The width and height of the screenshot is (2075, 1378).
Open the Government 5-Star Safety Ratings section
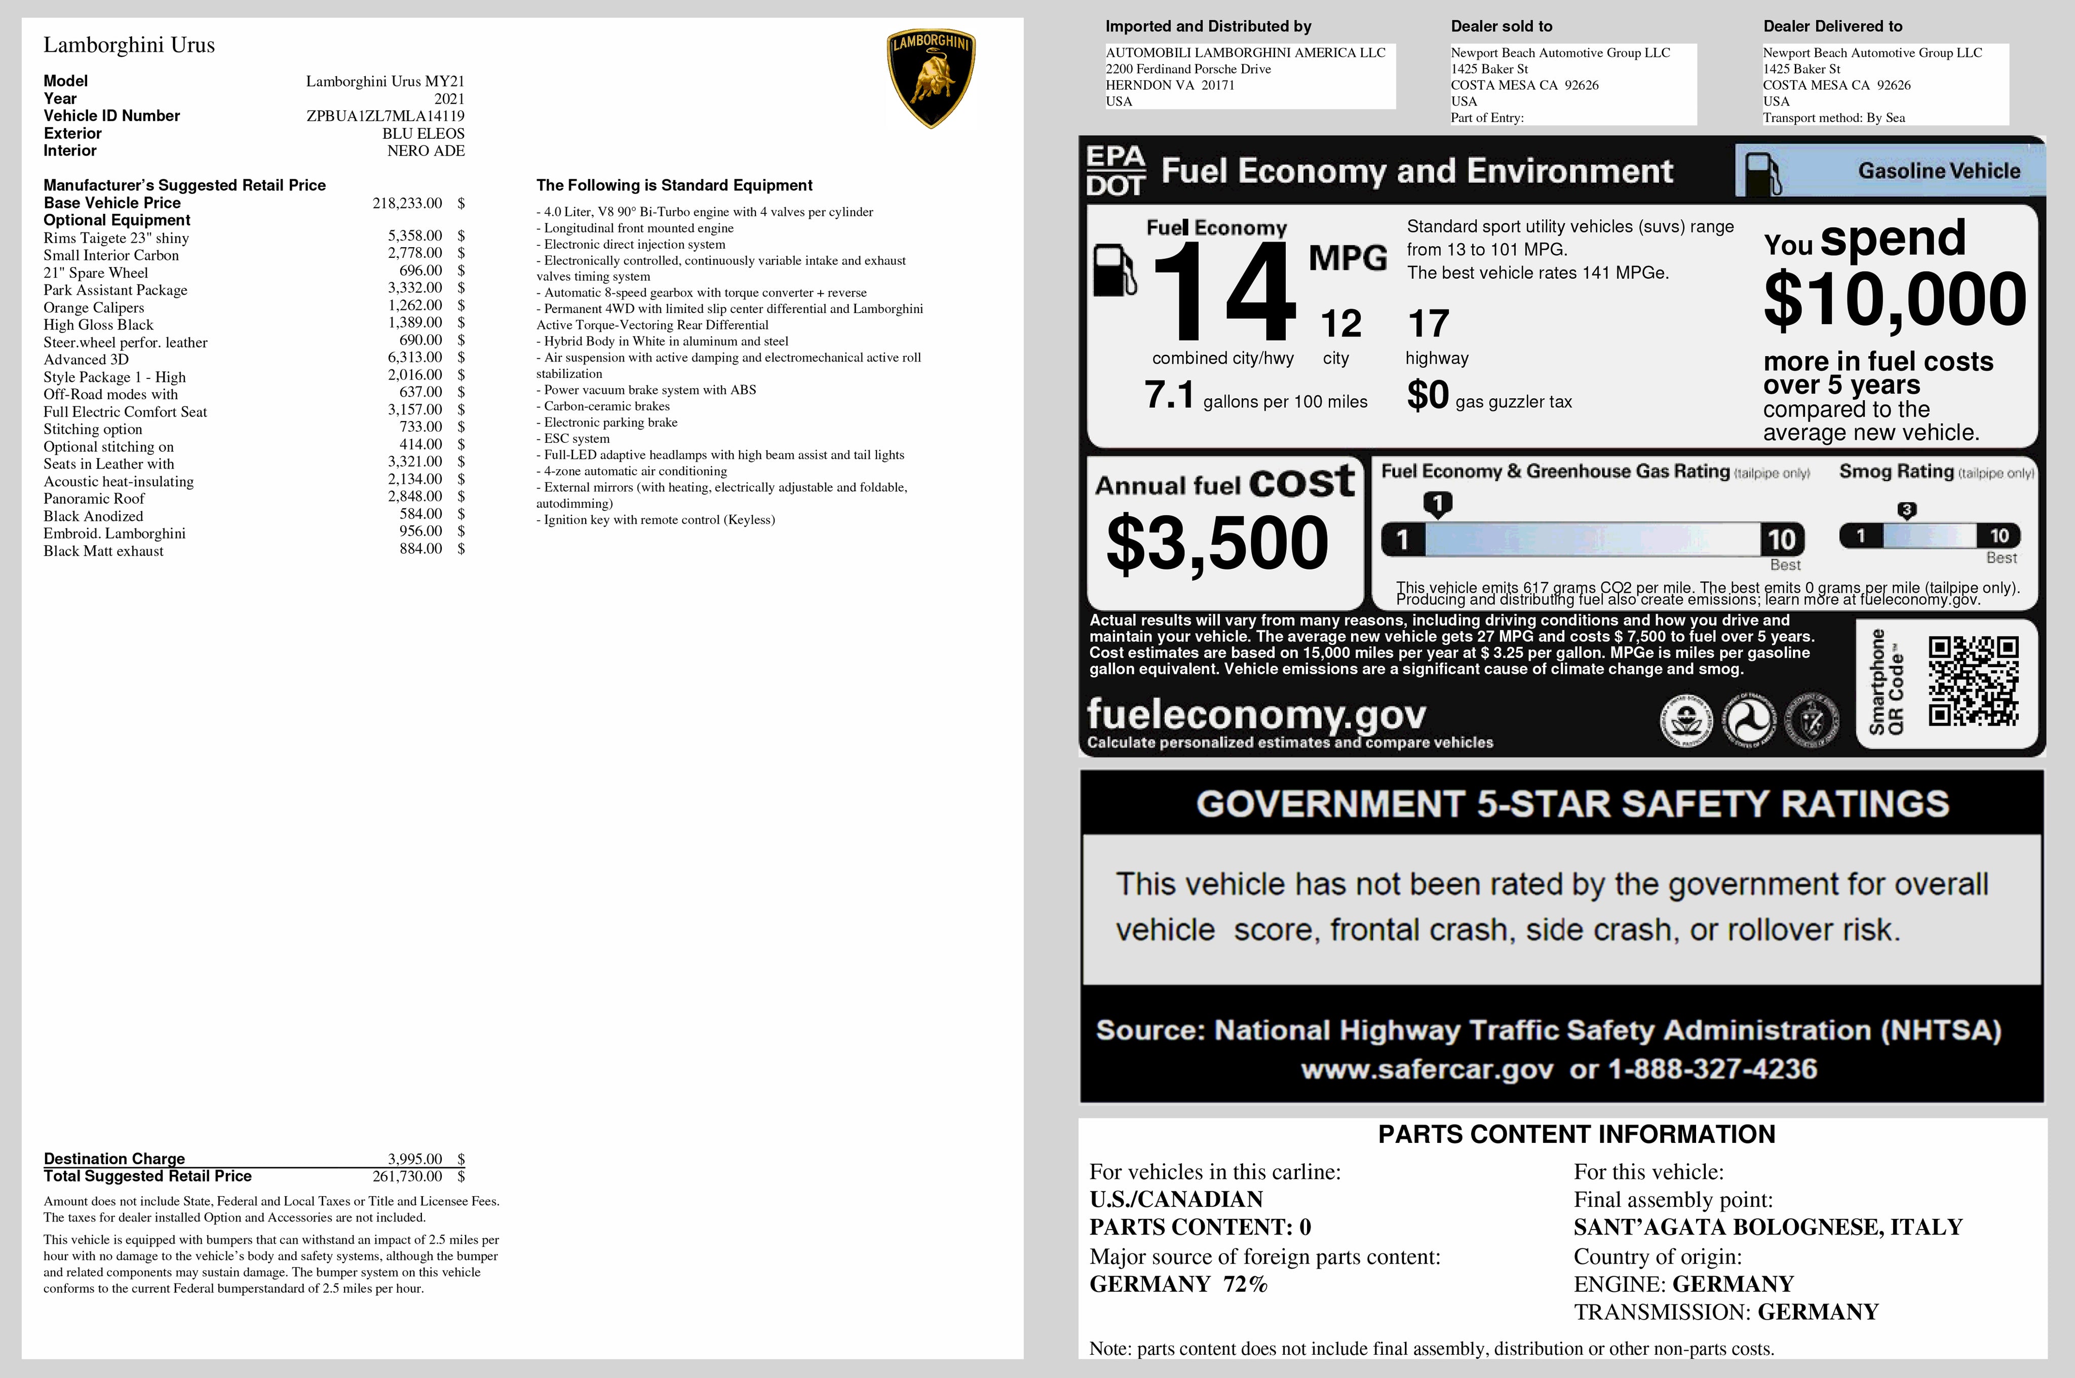(x=1571, y=802)
